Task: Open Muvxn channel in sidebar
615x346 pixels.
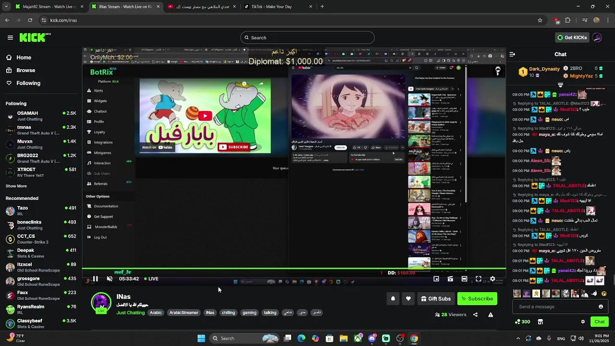Action: point(41,144)
